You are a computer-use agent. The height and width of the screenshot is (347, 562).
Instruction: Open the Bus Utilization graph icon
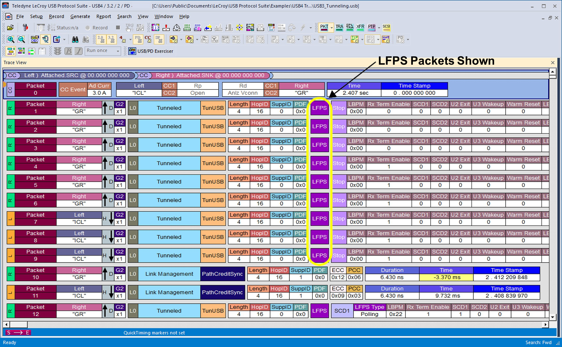point(218,28)
